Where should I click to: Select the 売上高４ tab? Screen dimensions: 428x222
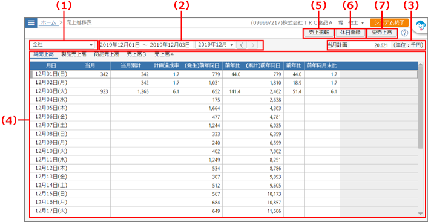(x=164, y=54)
